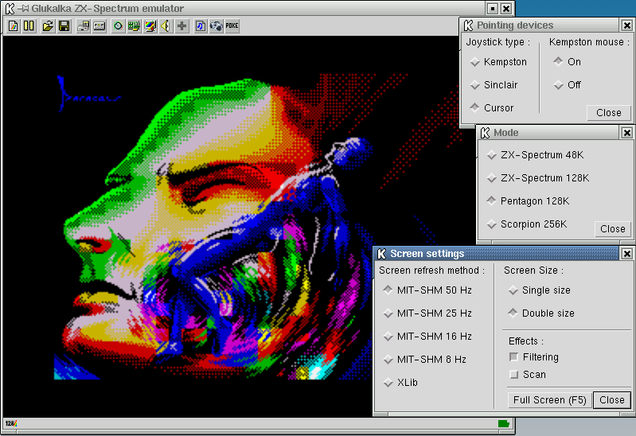Turn Kempston mouse Off

[x=567, y=85]
